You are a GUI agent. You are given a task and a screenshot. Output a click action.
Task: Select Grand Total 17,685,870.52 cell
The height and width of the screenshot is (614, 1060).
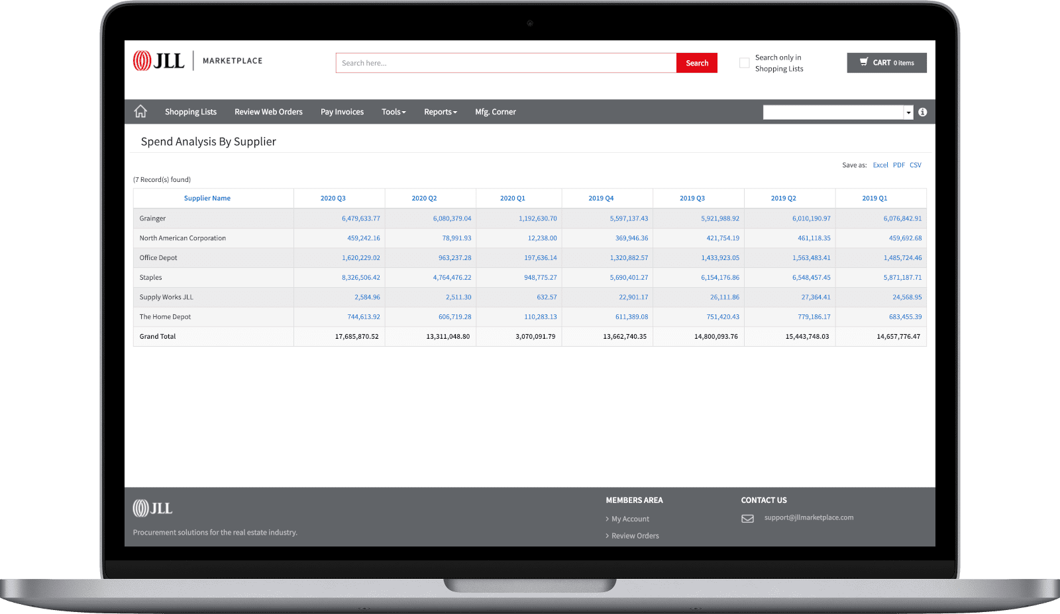[x=339, y=337]
